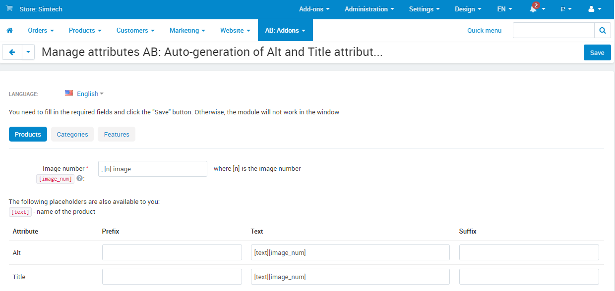Go back using the blue arrow button
615x291 pixels.
12,52
